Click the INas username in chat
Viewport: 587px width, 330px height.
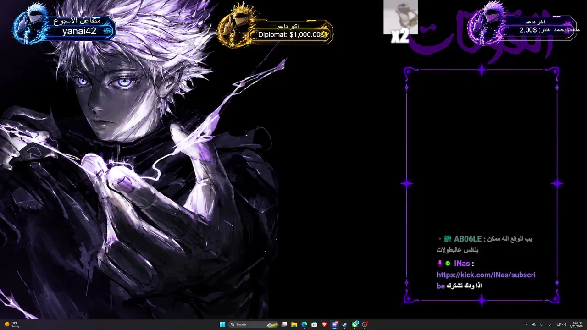(462, 264)
